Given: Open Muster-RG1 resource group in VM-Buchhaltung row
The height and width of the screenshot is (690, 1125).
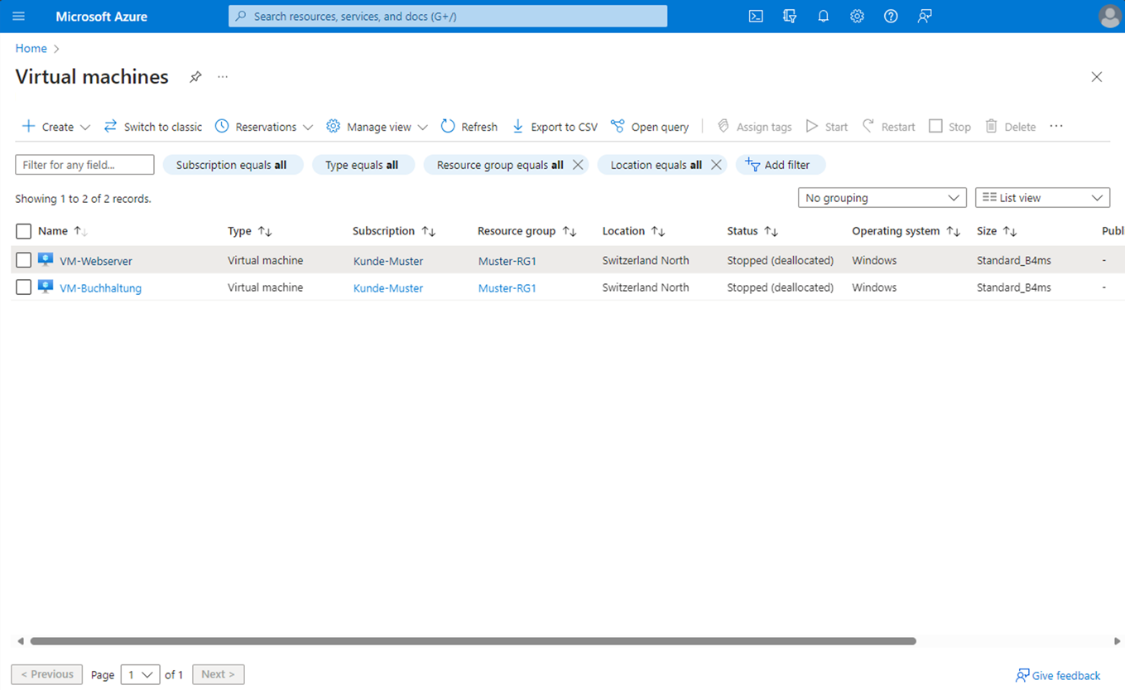Looking at the screenshot, I should point(507,288).
